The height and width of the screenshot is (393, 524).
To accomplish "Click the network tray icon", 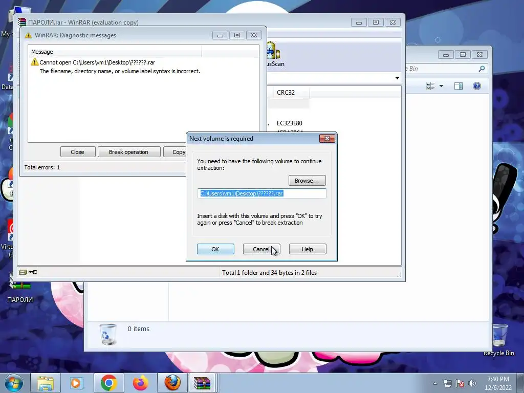I will point(447,383).
